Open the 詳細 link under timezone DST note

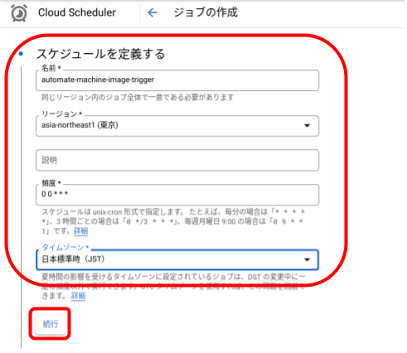[x=79, y=296]
